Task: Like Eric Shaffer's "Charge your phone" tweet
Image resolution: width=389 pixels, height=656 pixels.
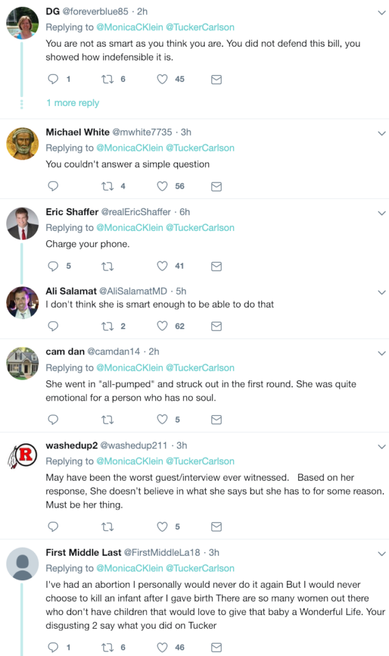Action: click(162, 266)
